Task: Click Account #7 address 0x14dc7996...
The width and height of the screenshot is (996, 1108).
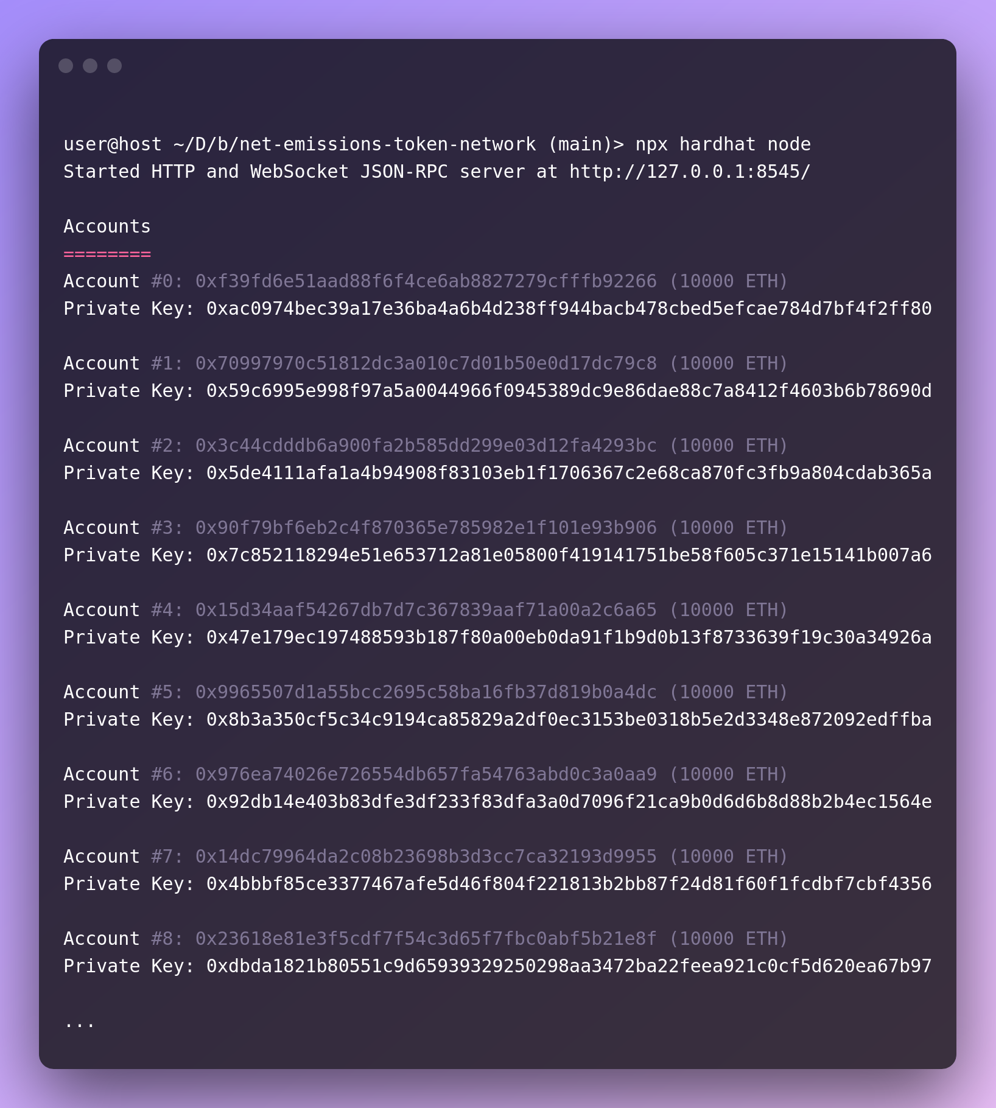Action: [x=426, y=857]
